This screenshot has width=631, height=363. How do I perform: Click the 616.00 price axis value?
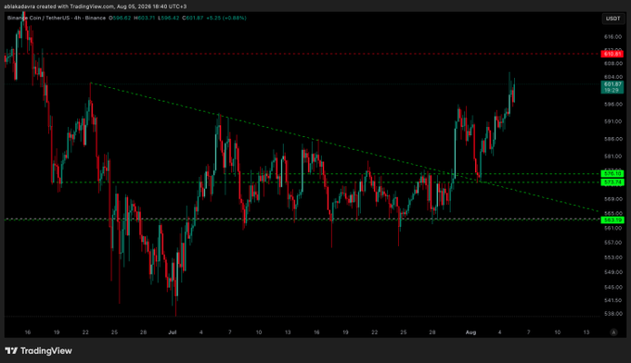click(612, 36)
